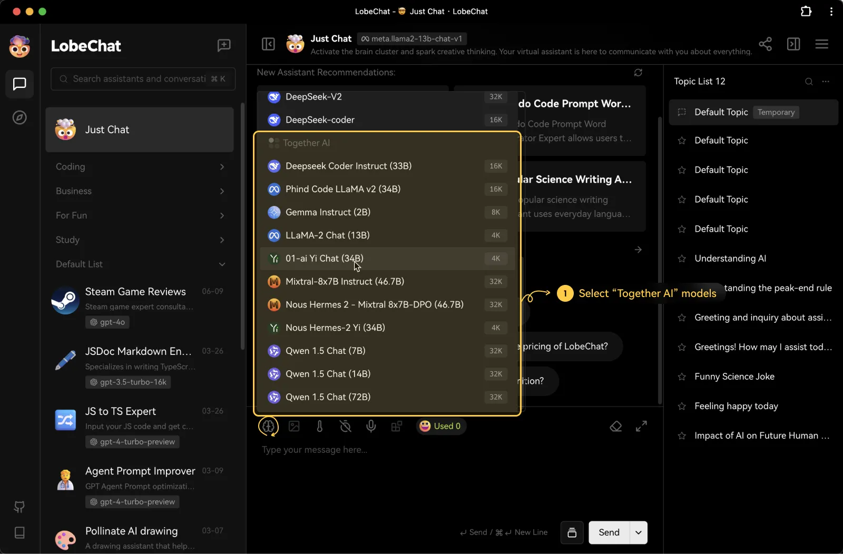Image resolution: width=843 pixels, height=554 pixels.
Task: Click the save topic icon near Send
Action: coord(572,532)
